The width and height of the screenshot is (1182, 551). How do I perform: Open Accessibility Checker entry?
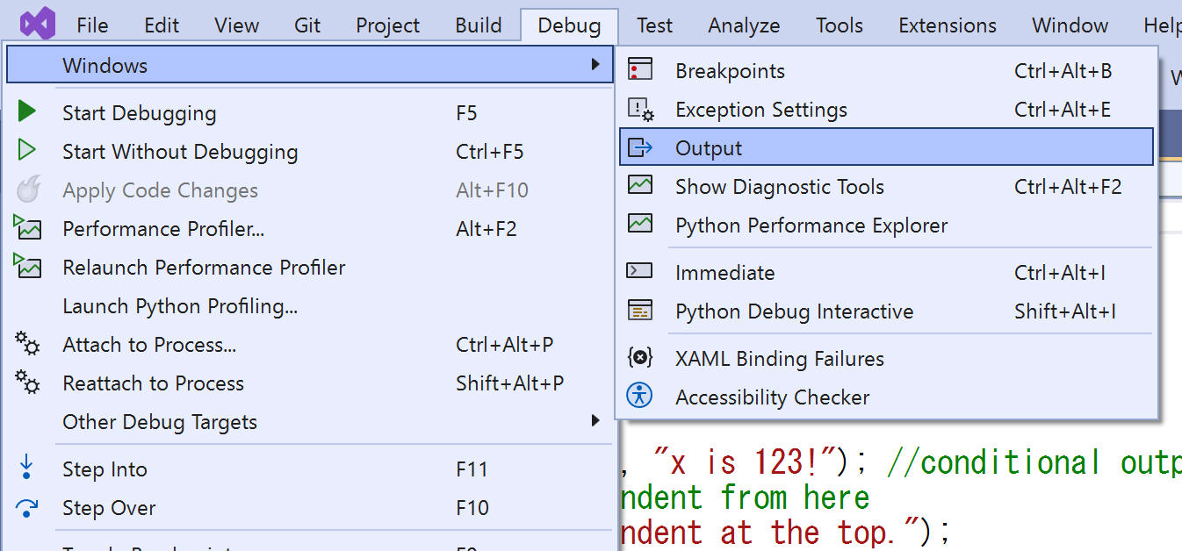[886, 397]
